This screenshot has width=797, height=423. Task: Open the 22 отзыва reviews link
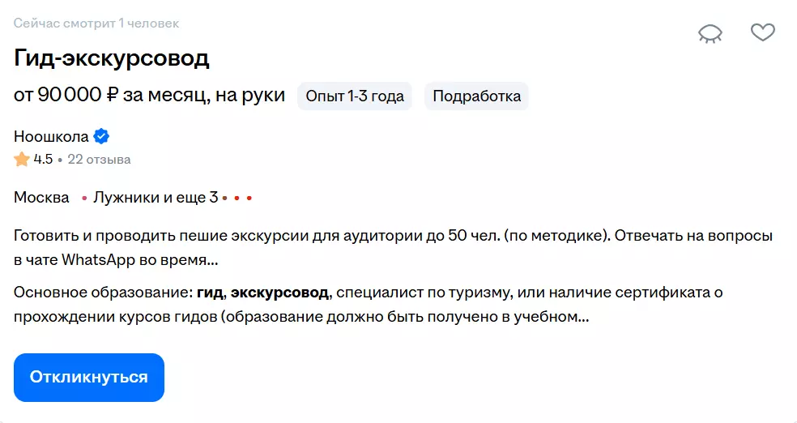pyautogui.click(x=99, y=160)
